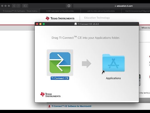Click the Texas Instruments logo in installer
This screenshot has width=150, height=113.
pos(50,95)
